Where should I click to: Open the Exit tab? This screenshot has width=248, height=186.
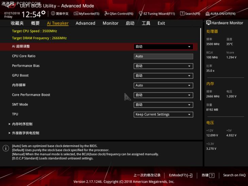[x=161, y=23]
